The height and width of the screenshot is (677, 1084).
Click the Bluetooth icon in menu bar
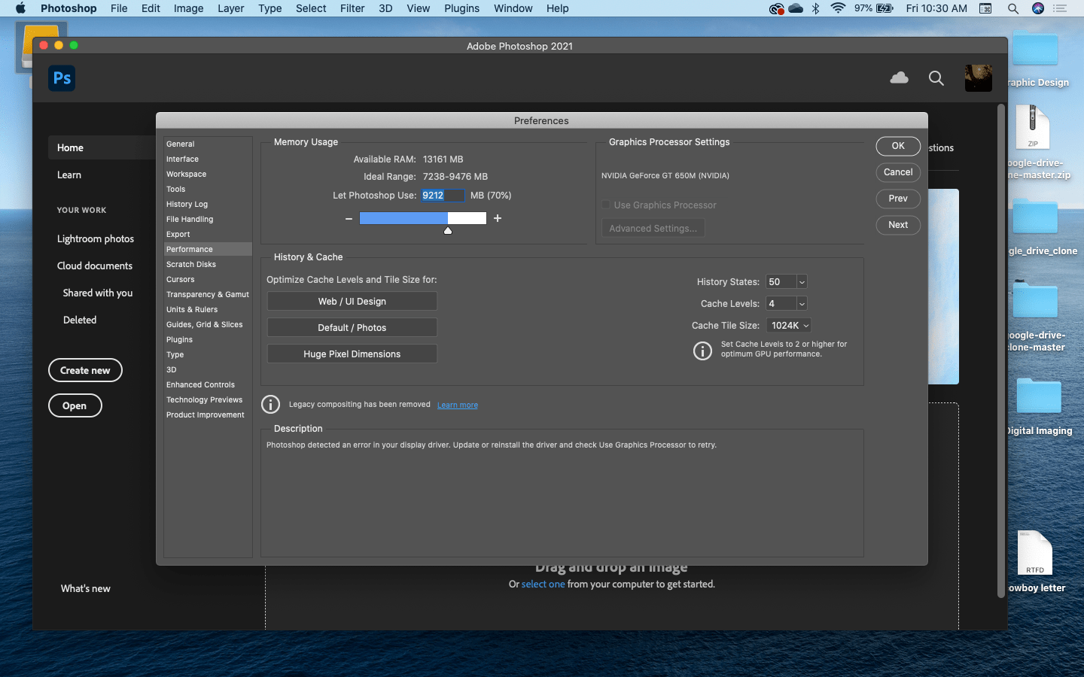tap(815, 8)
